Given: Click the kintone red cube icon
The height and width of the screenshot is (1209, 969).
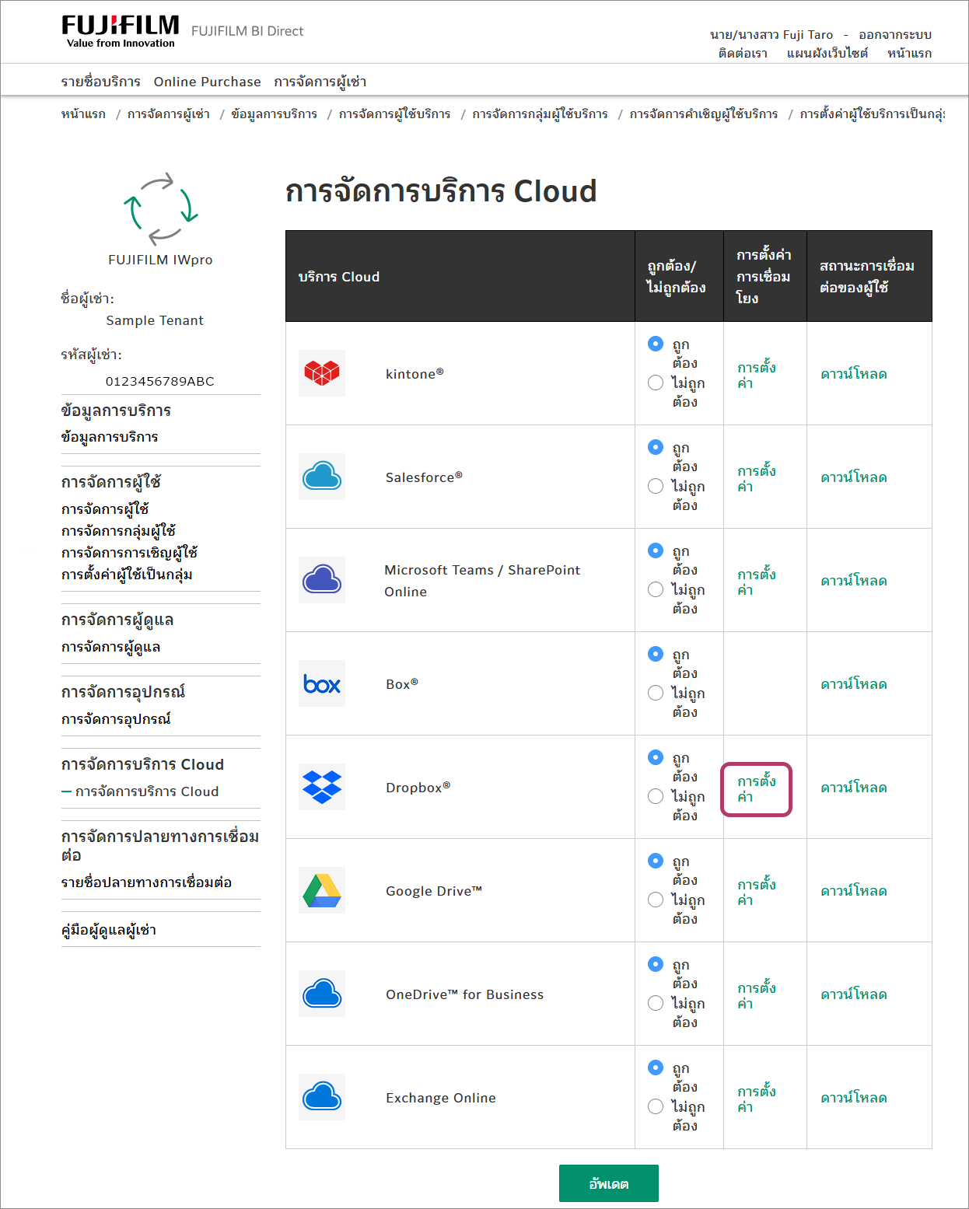Looking at the screenshot, I should pos(322,373).
